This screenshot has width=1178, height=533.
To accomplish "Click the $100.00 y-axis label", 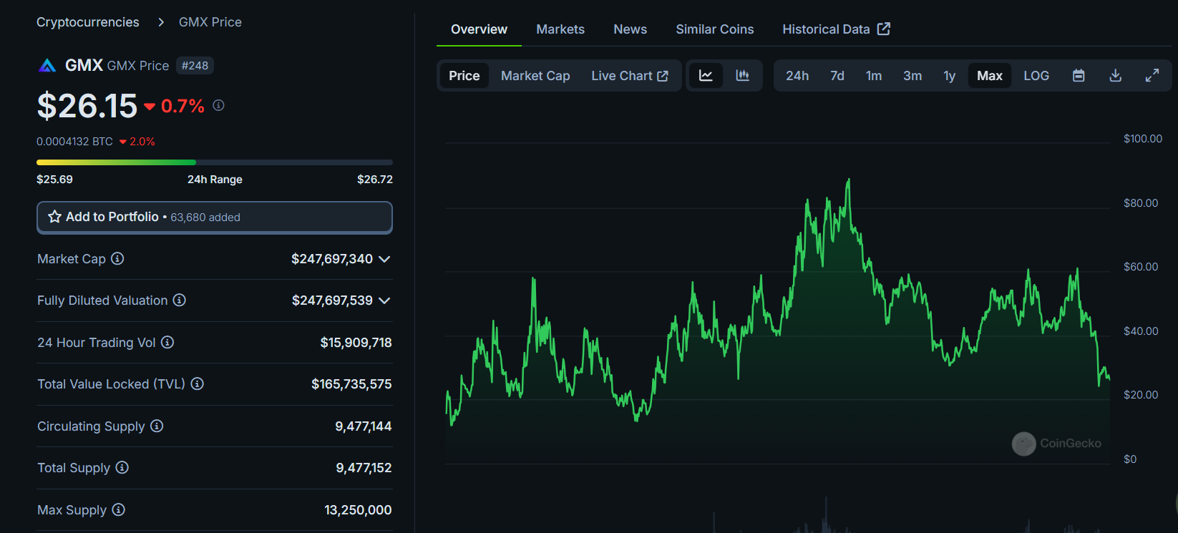I will point(1143,139).
